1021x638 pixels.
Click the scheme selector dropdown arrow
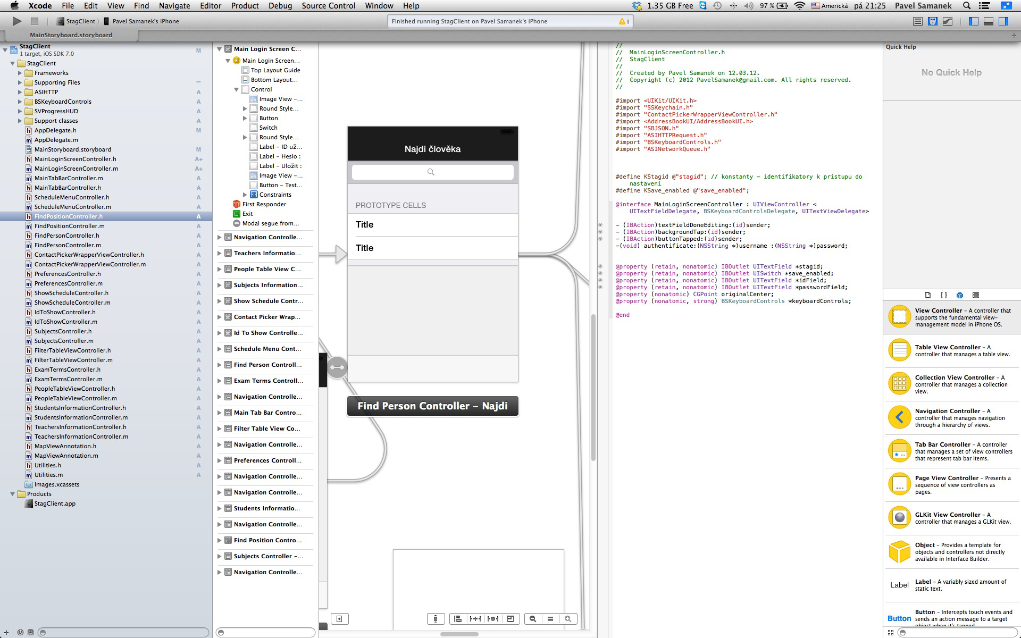[x=97, y=21]
